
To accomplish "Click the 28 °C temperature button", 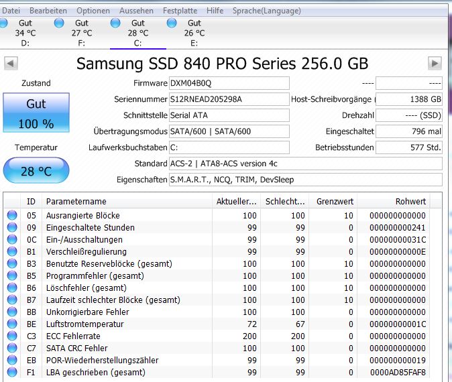I will (36, 171).
